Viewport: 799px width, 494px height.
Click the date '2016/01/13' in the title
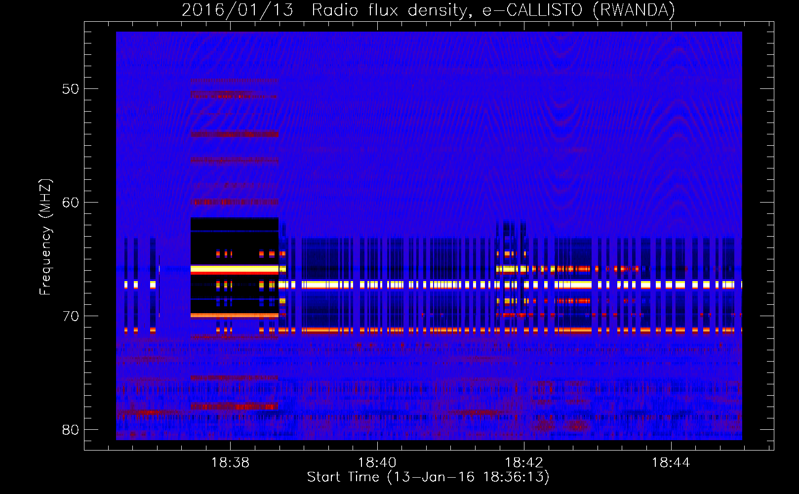click(238, 10)
